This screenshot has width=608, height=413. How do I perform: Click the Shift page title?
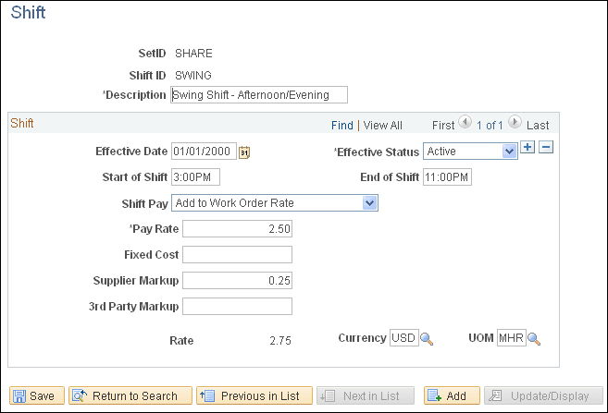tap(28, 12)
